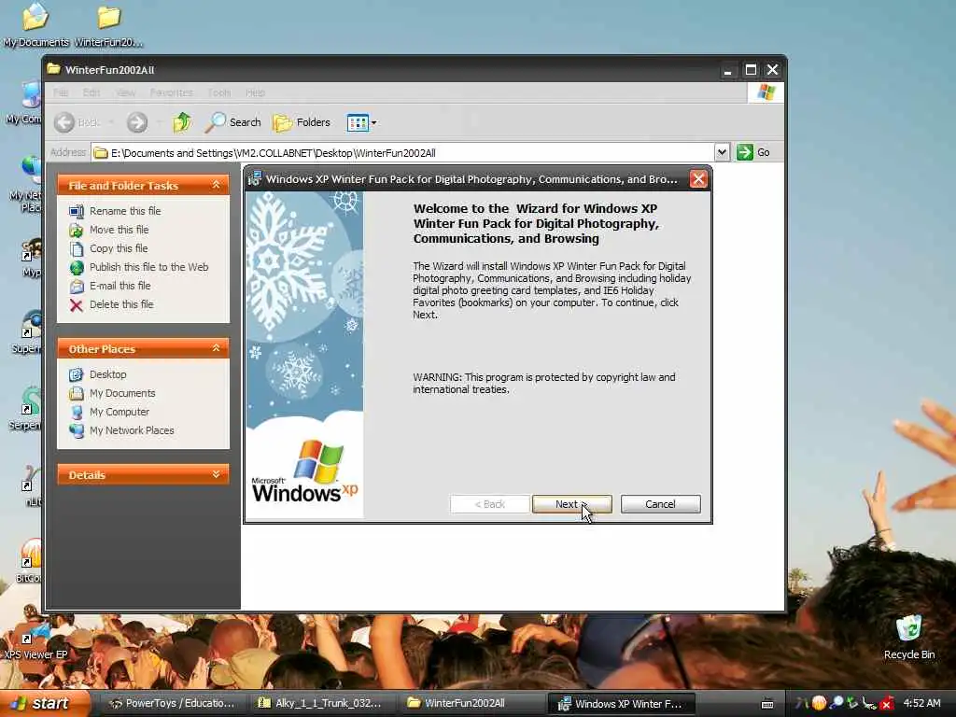Open the WinterFun20... desktop folder

pyautogui.click(x=108, y=25)
